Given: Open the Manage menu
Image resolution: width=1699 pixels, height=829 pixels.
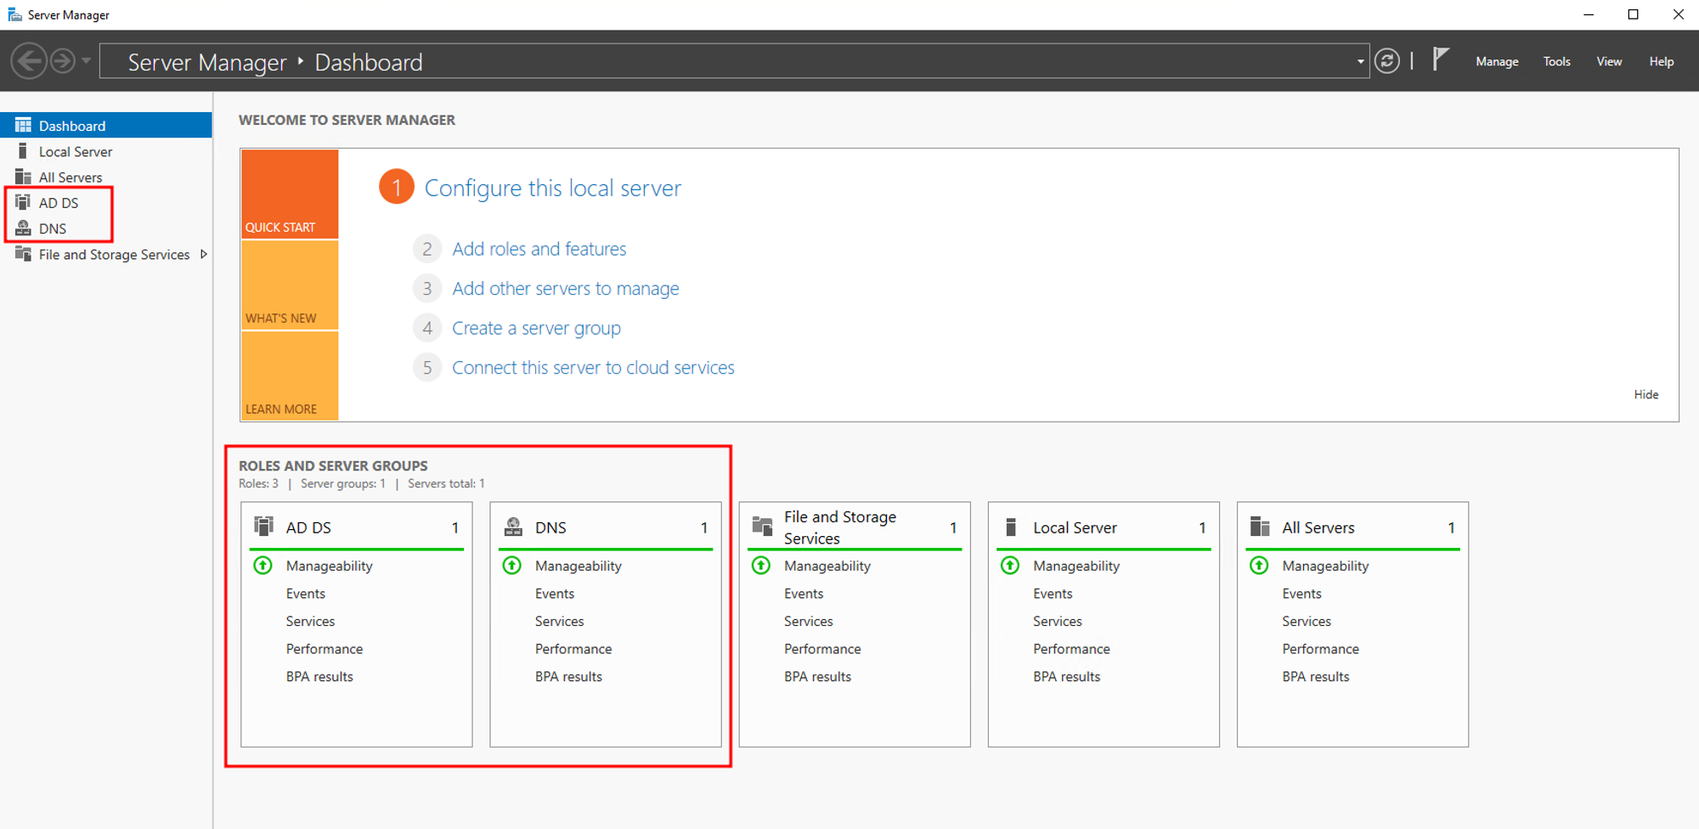Looking at the screenshot, I should click(1497, 61).
